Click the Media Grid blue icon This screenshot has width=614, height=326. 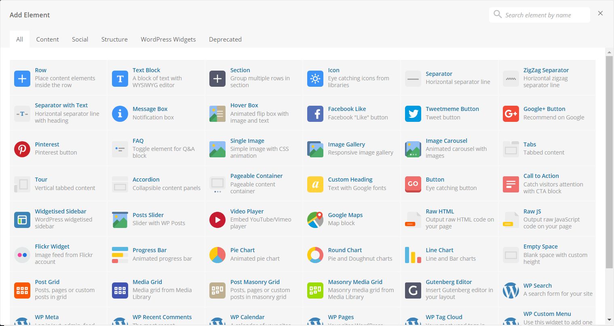[120, 290]
